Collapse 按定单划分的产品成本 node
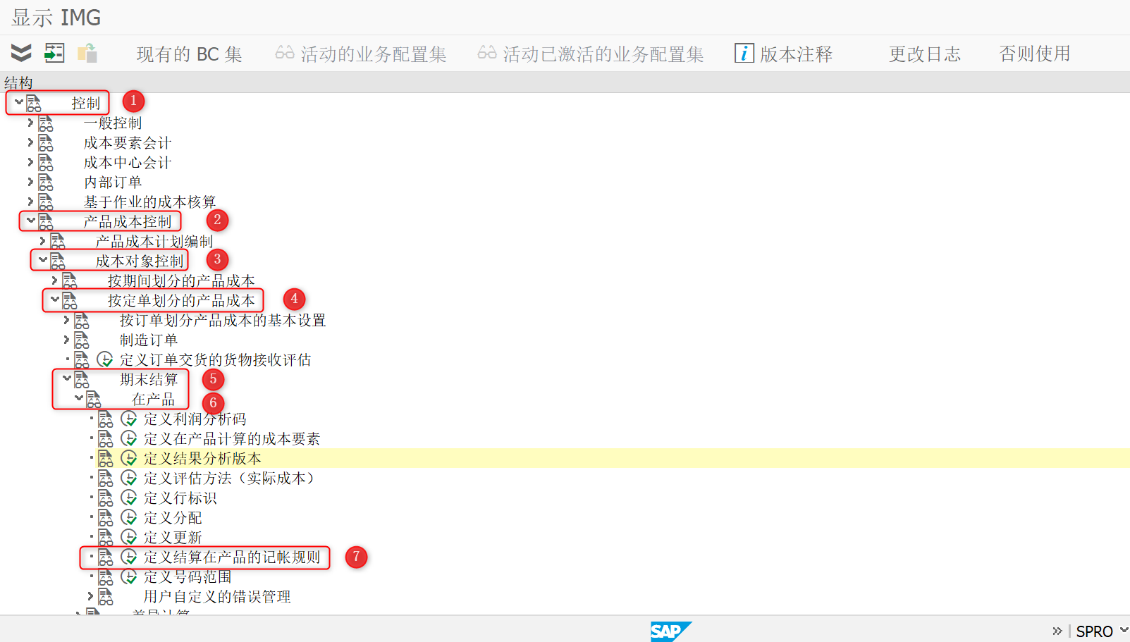 pyautogui.click(x=55, y=300)
